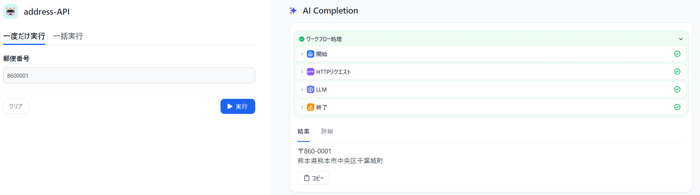The width and height of the screenshot is (700, 195).
Task: Click the blue home icon for 開始 node
Action: [x=310, y=54]
